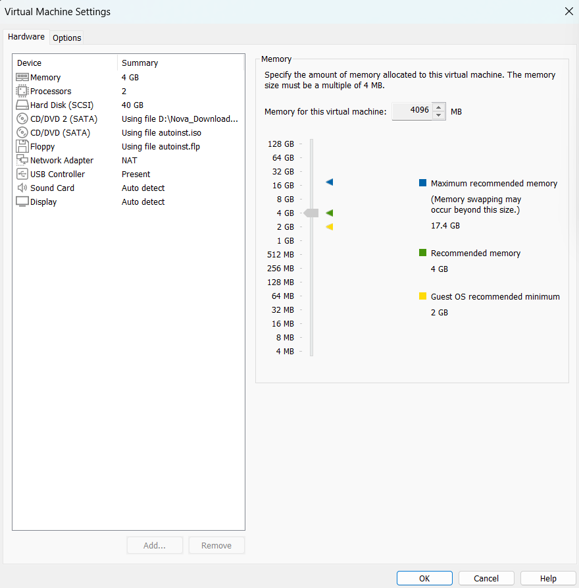Click the USB Controller icon

[22, 174]
